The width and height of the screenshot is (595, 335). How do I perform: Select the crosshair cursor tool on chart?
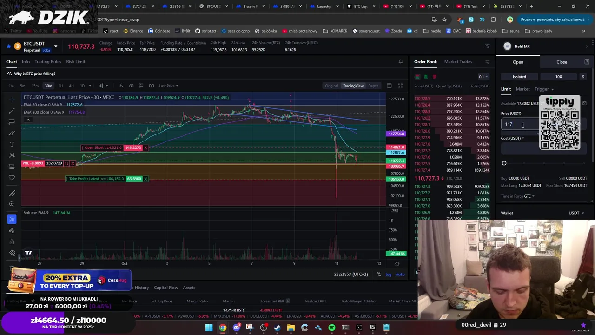(12, 100)
